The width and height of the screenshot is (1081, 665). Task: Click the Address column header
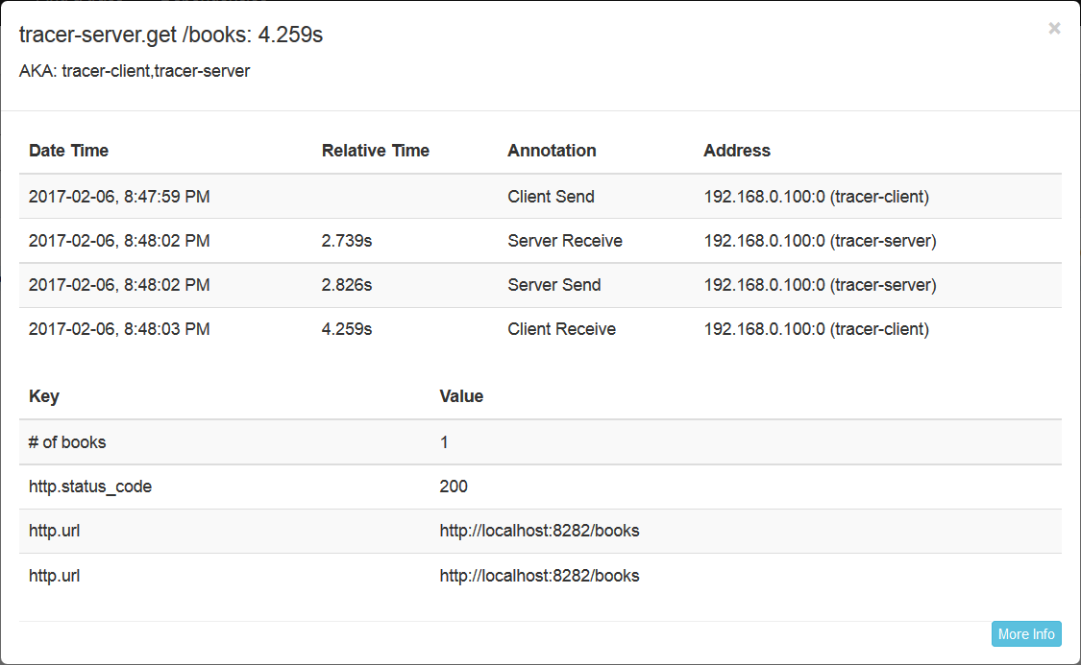pyautogui.click(x=737, y=151)
